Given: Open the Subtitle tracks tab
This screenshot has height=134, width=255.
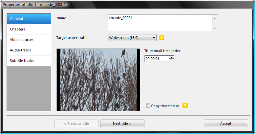Looking at the screenshot, I should tap(29, 61).
